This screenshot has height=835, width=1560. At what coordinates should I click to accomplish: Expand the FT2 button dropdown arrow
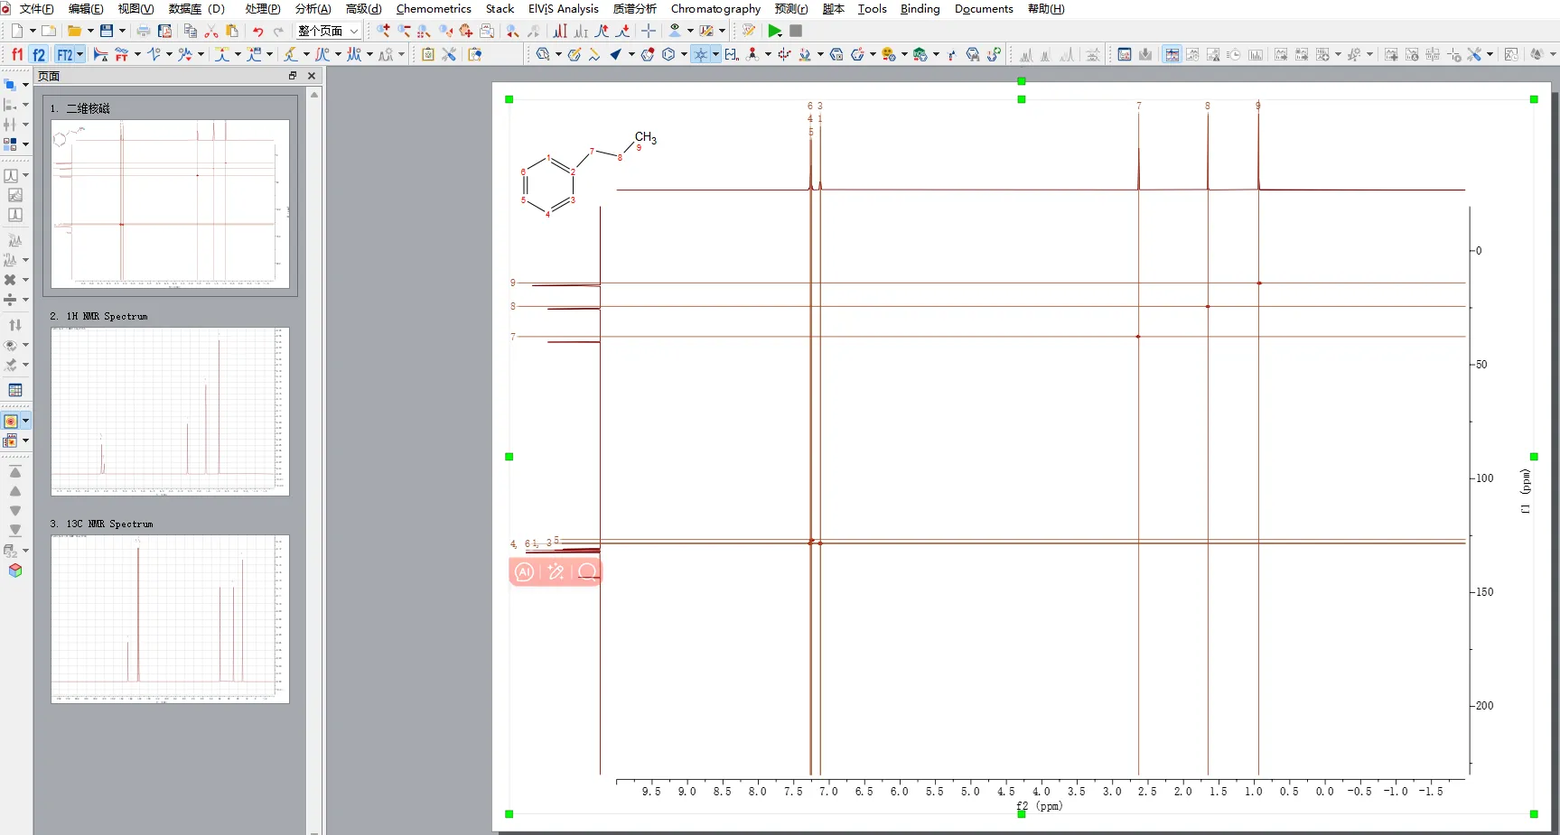[80, 54]
